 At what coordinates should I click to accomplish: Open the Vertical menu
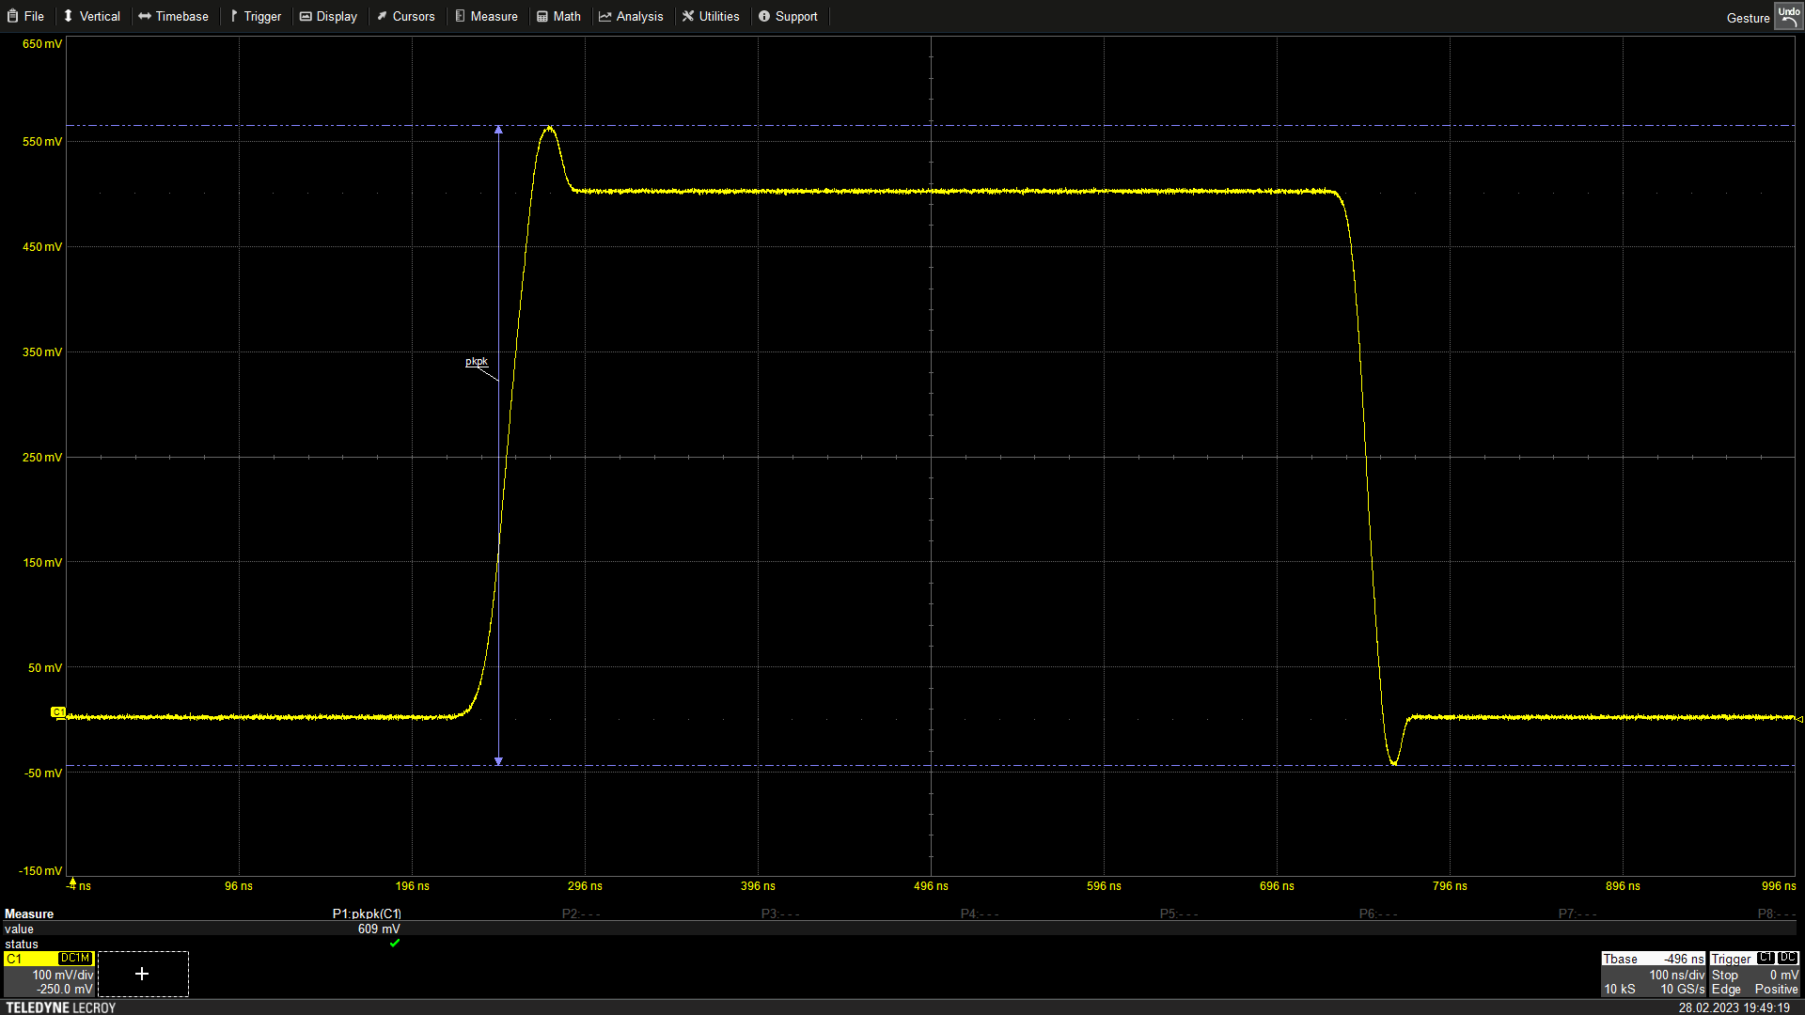pyautogui.click(x=91, y=16)
